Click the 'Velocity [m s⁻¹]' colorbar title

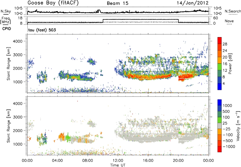(238, 126)
